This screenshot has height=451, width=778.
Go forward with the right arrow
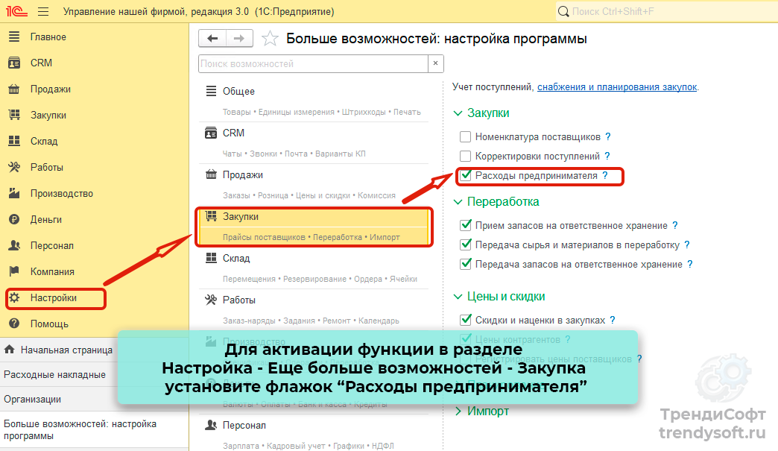pos(239,38)
